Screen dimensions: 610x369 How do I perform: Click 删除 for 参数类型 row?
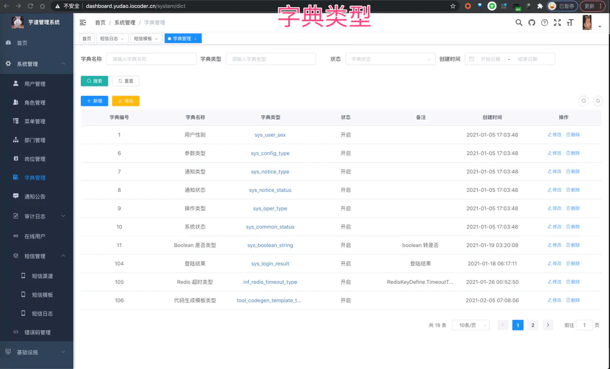(x=573, y=153)
